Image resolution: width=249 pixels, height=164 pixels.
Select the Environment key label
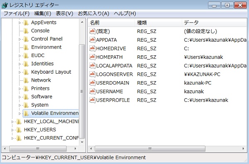click(x=46, y=47)
